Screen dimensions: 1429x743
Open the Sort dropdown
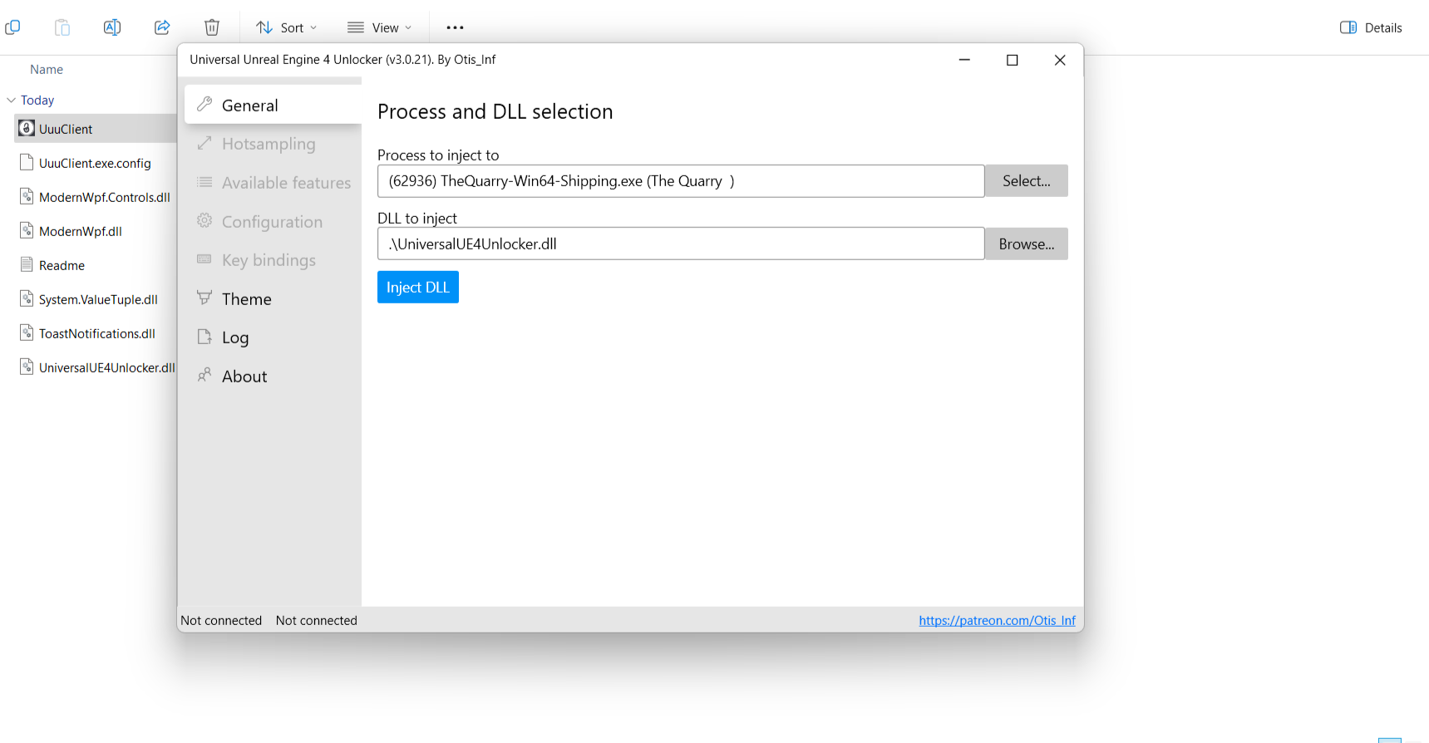coord(287,27)
